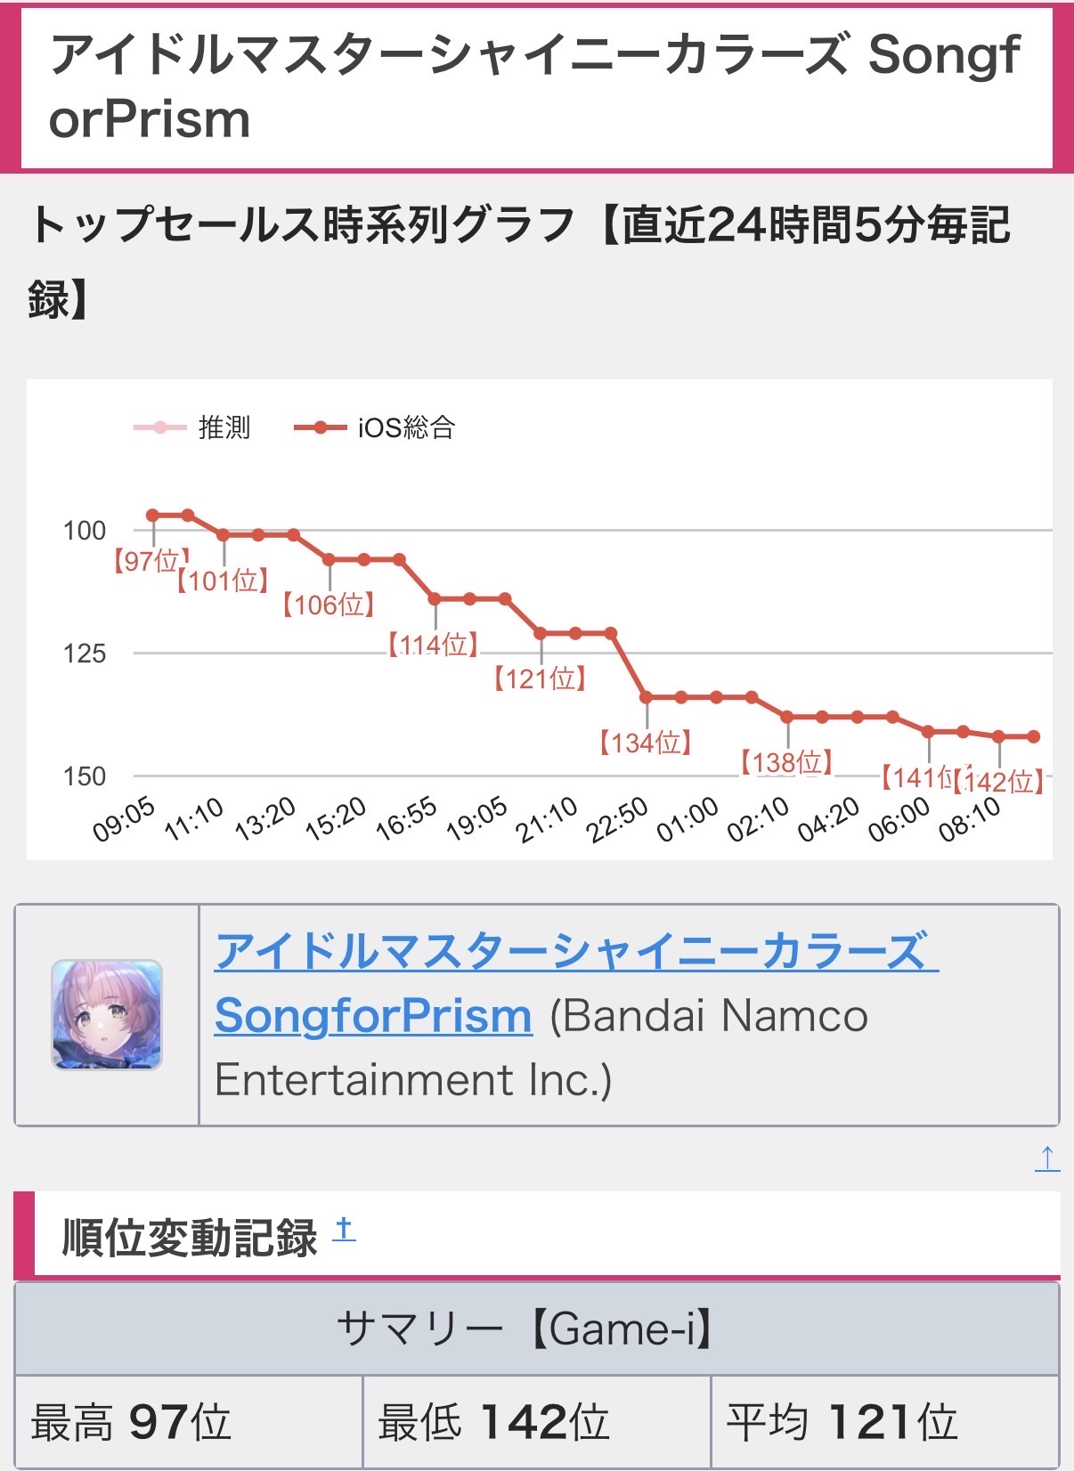
Task: Click the 【101位】 data label
Action: (x=223, y=581)
